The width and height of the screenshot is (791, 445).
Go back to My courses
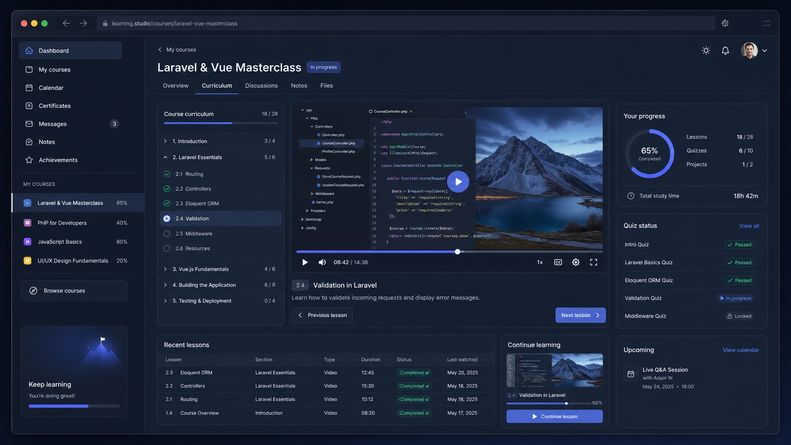(x=177, y=50)
